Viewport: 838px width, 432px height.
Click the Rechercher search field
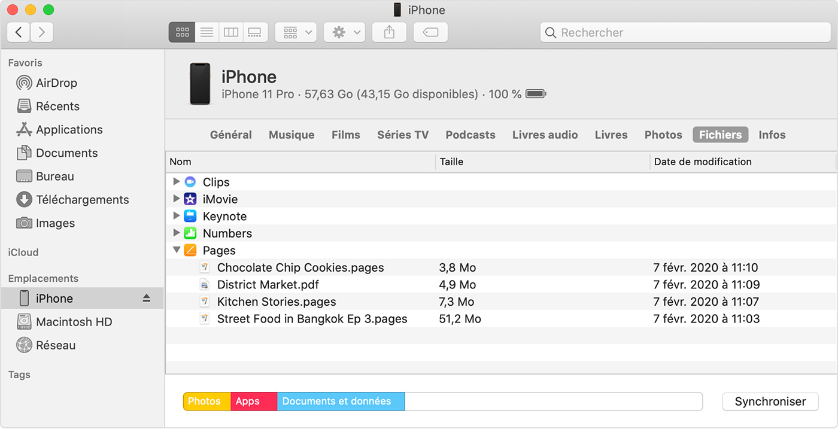(x=685, y=32)
